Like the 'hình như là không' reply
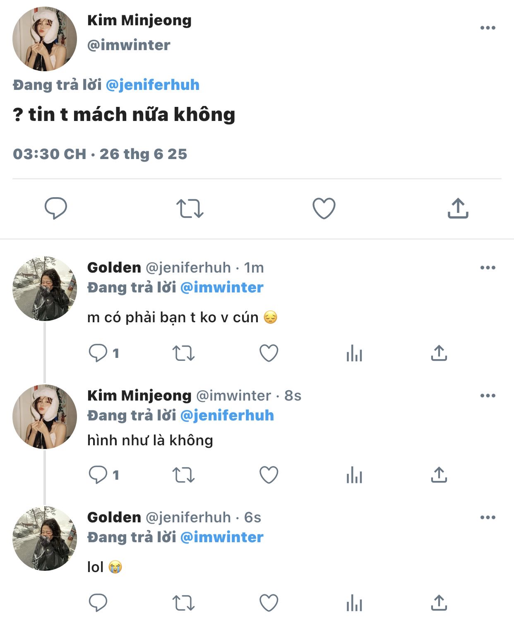The height and width of the screenshot is (623, 514). (x=269, y=475)
